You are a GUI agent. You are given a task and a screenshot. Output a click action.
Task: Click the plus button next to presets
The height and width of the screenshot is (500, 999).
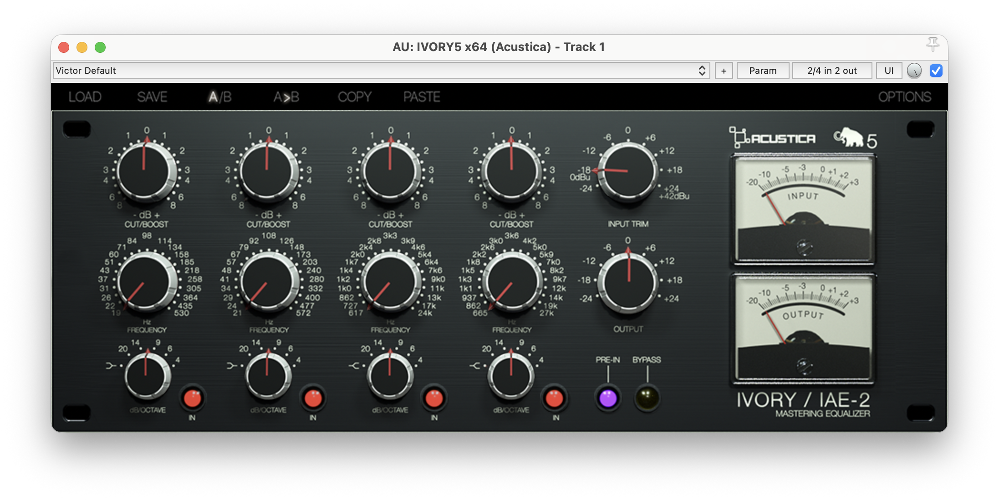click(724, 71)
